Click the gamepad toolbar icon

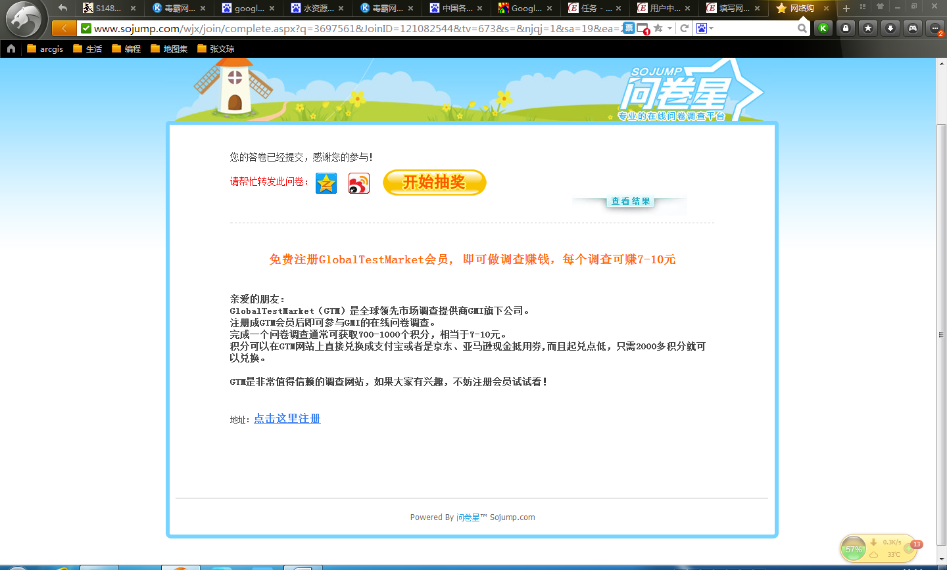click(913, 28)
